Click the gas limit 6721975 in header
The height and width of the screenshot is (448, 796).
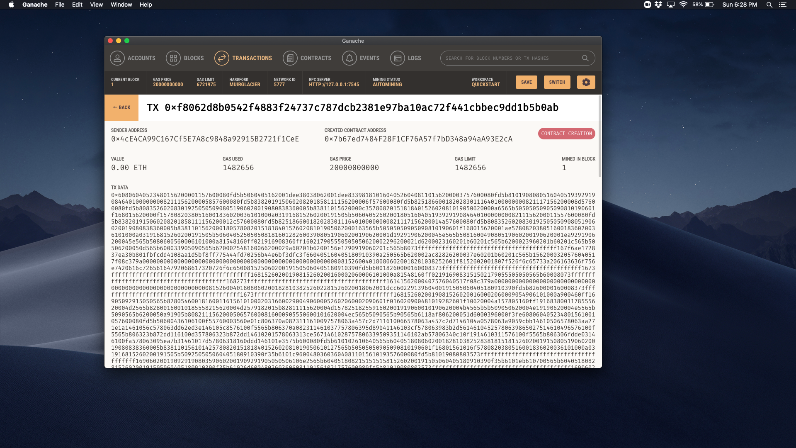click(206, 85)
